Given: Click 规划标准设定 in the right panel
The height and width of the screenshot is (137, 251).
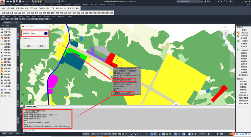Looking at the screenshot, I should point(243,95).
